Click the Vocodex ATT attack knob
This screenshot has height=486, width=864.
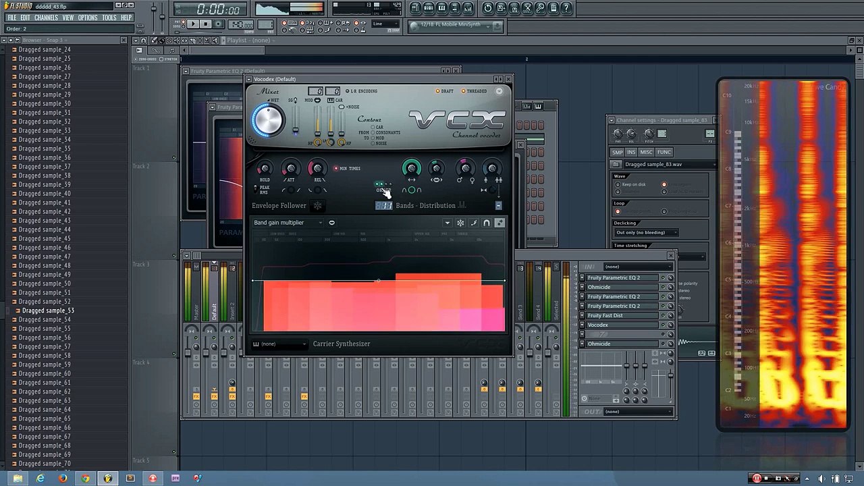point(290,169)
